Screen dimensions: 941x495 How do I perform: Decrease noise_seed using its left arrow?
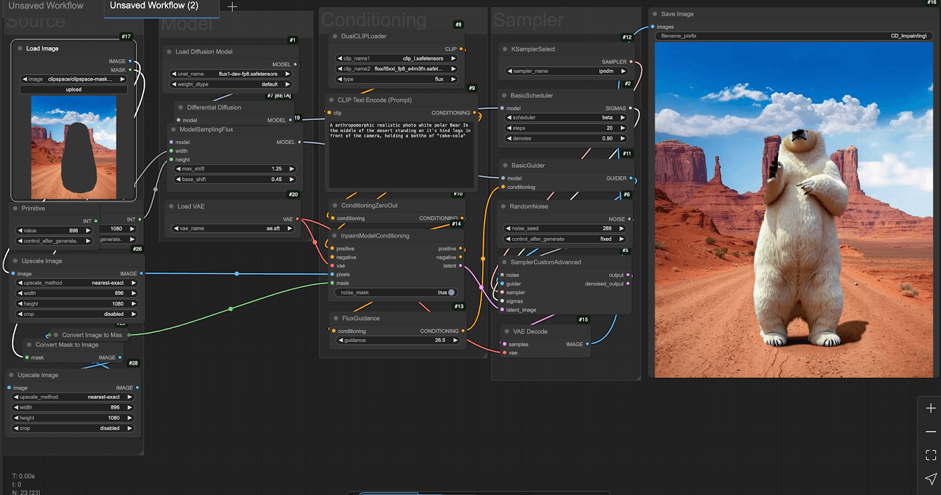coord(508,228)
